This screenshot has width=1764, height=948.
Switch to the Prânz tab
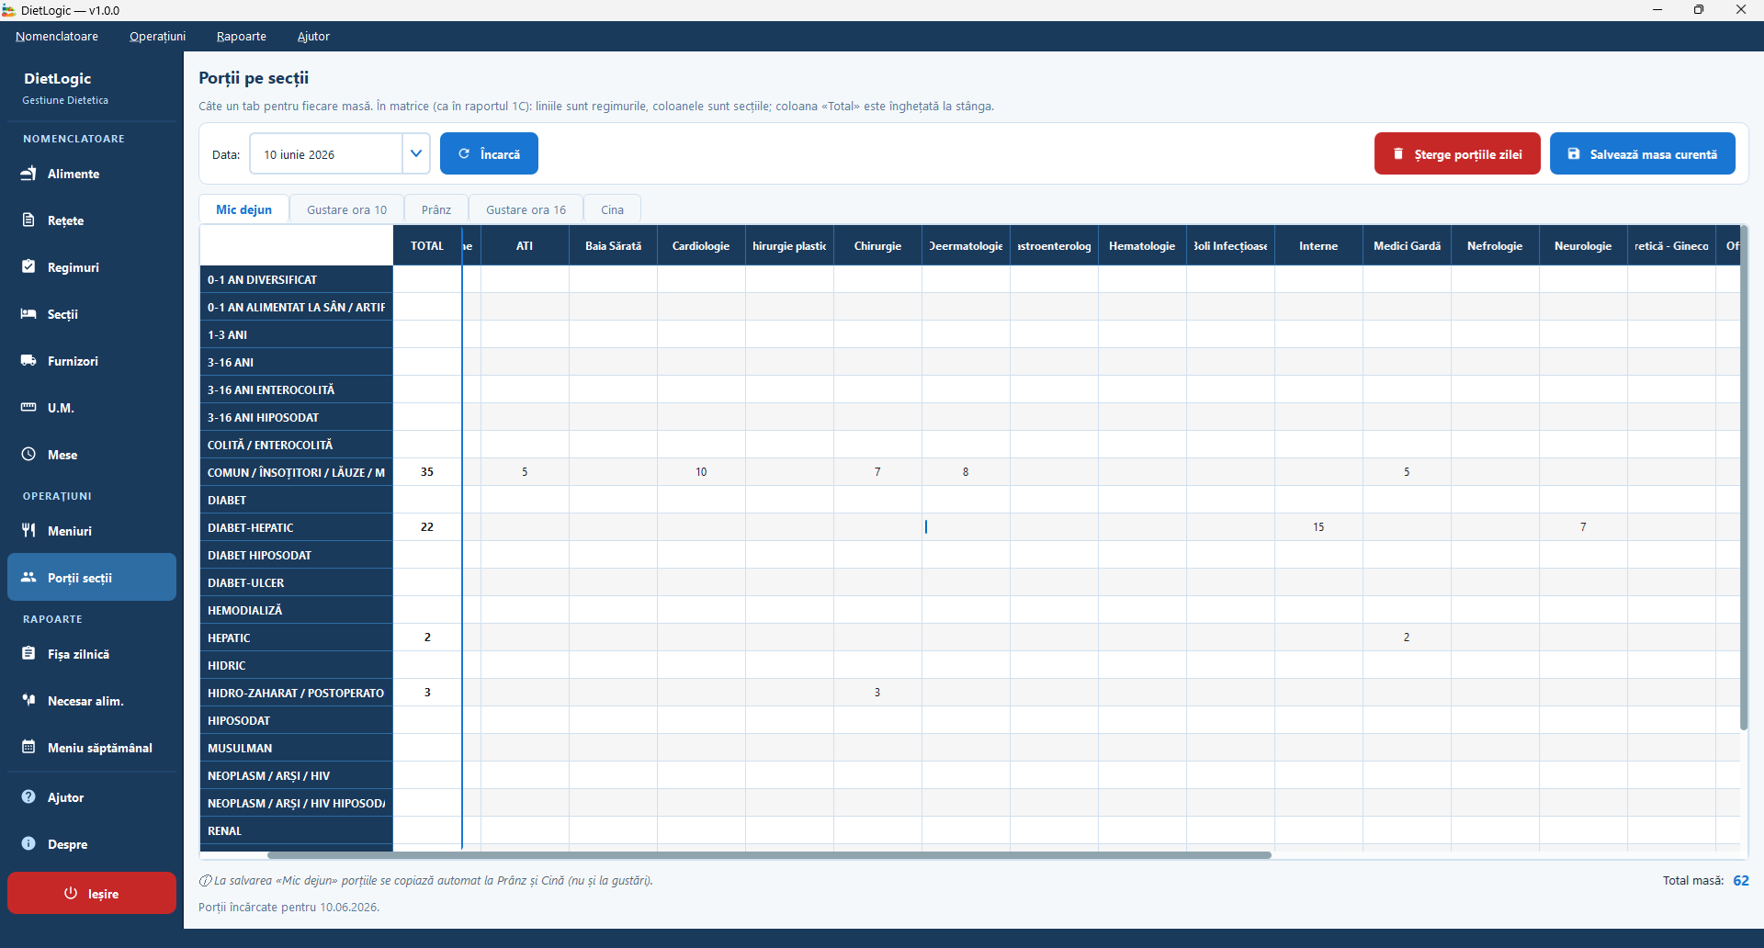click(x=436, y=209)
